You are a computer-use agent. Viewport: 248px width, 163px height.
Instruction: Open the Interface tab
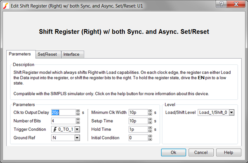tap(72, 54)
